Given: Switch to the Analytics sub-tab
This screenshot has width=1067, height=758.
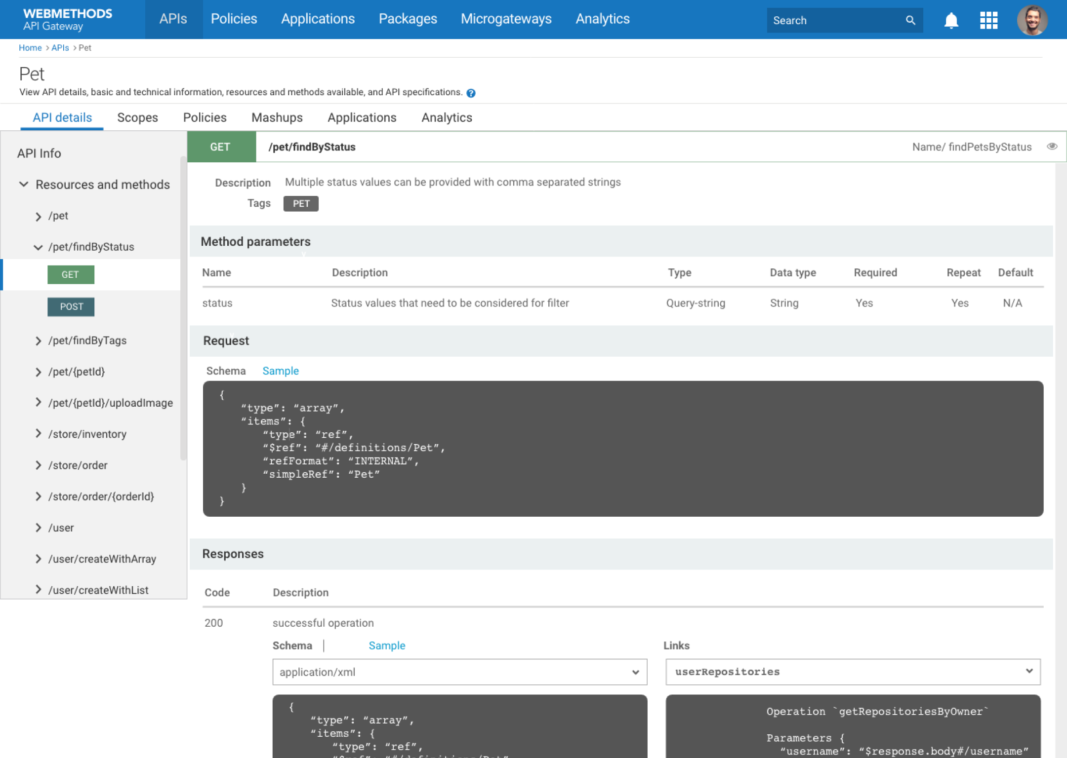Looking at the screenshot, I should (447, 117).
